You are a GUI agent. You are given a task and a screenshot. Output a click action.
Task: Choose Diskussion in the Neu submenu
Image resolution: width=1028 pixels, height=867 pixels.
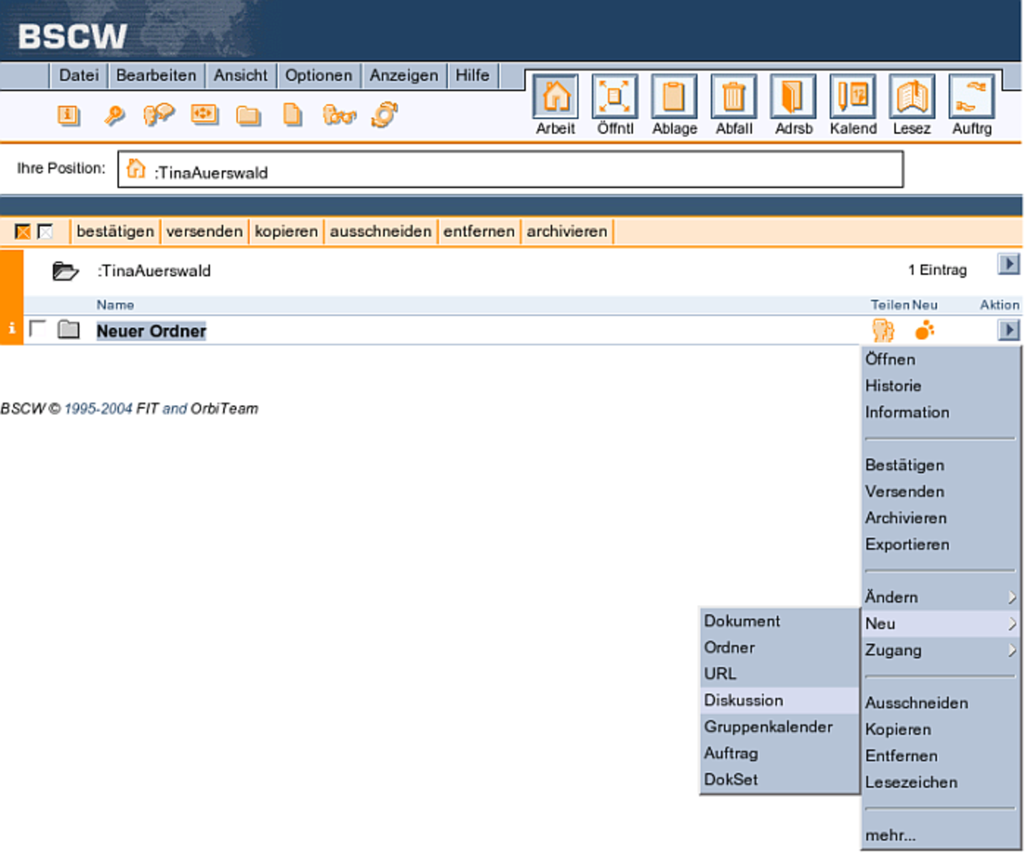coord(780,700)
